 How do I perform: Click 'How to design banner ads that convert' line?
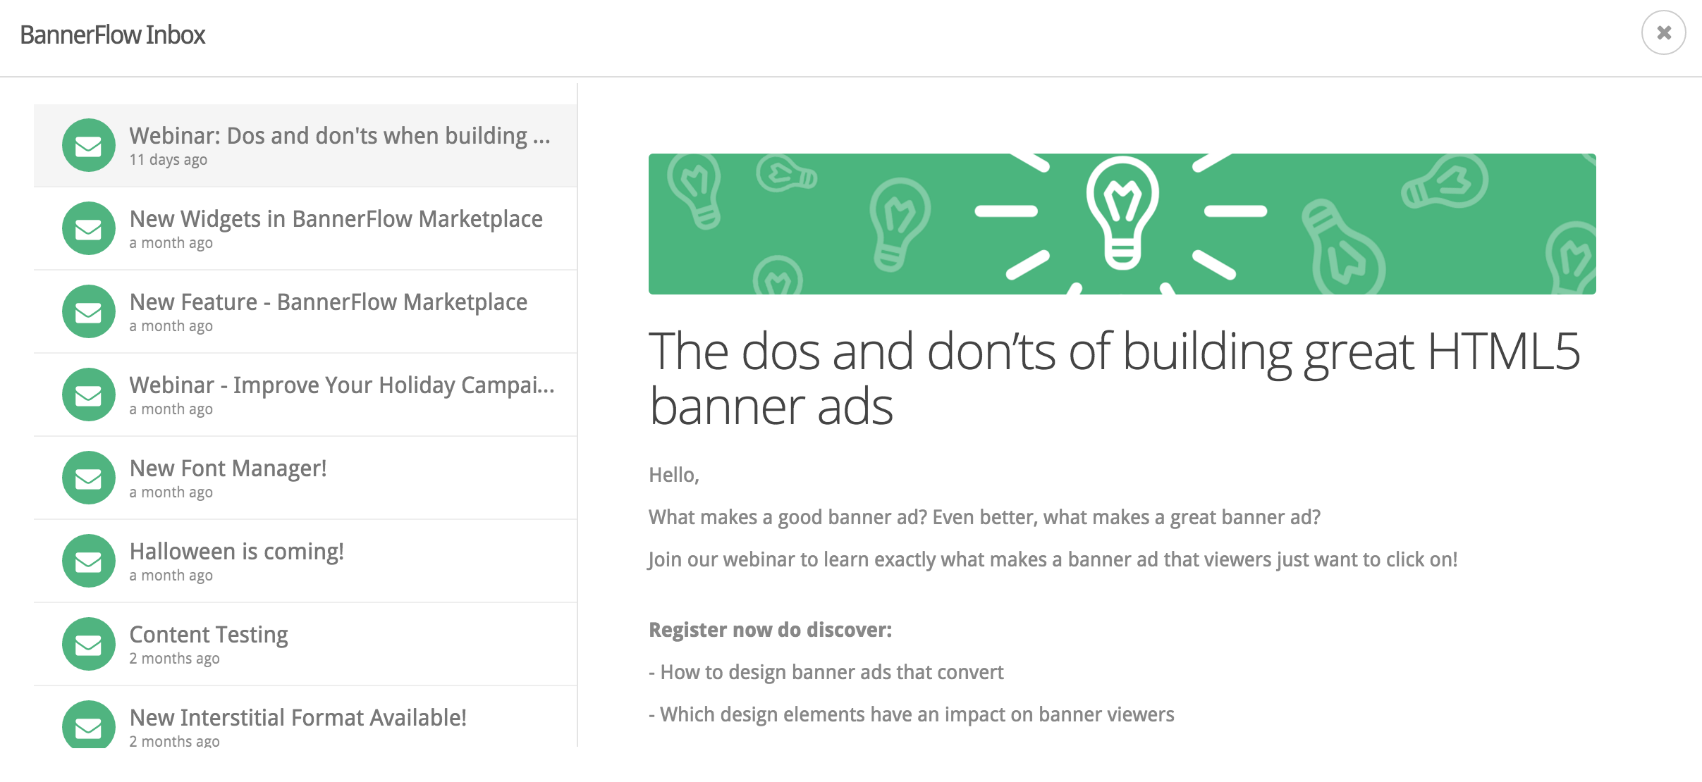point(826,672)
